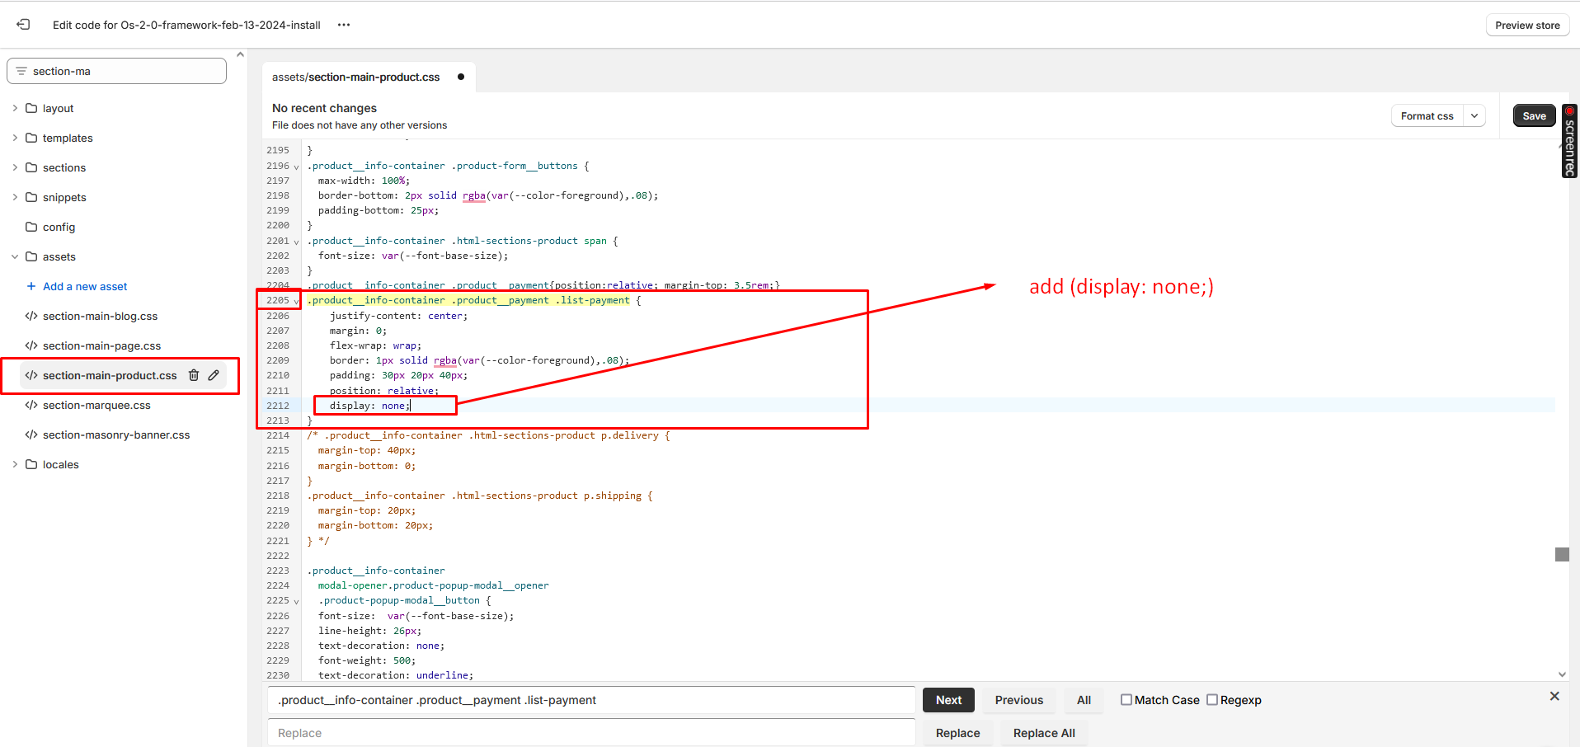The height and width of the screenshot is (747, 1580).
Task: Delete section-main-product.css with the trash icon
Action: pos(194,375)
